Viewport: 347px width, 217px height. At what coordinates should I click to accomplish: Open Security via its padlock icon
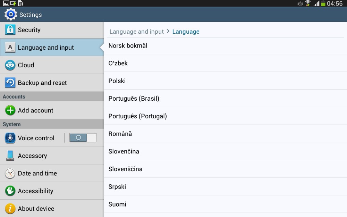pos(10,30)
